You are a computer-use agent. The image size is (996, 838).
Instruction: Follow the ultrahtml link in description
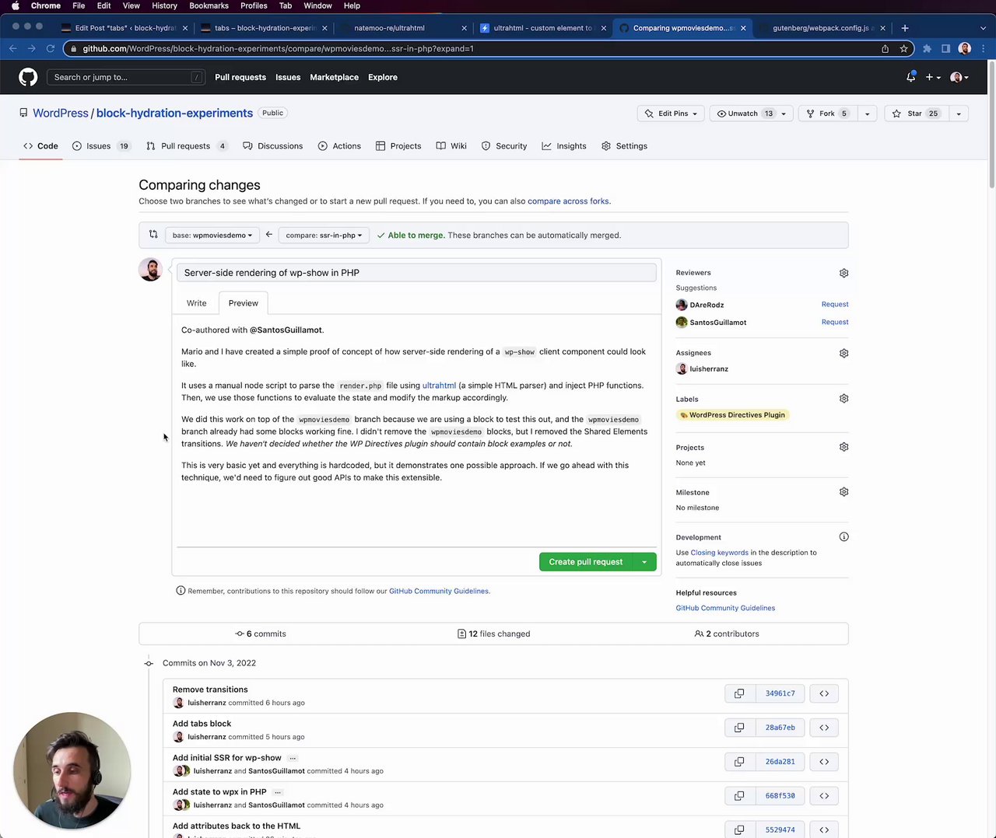point(439,386)
